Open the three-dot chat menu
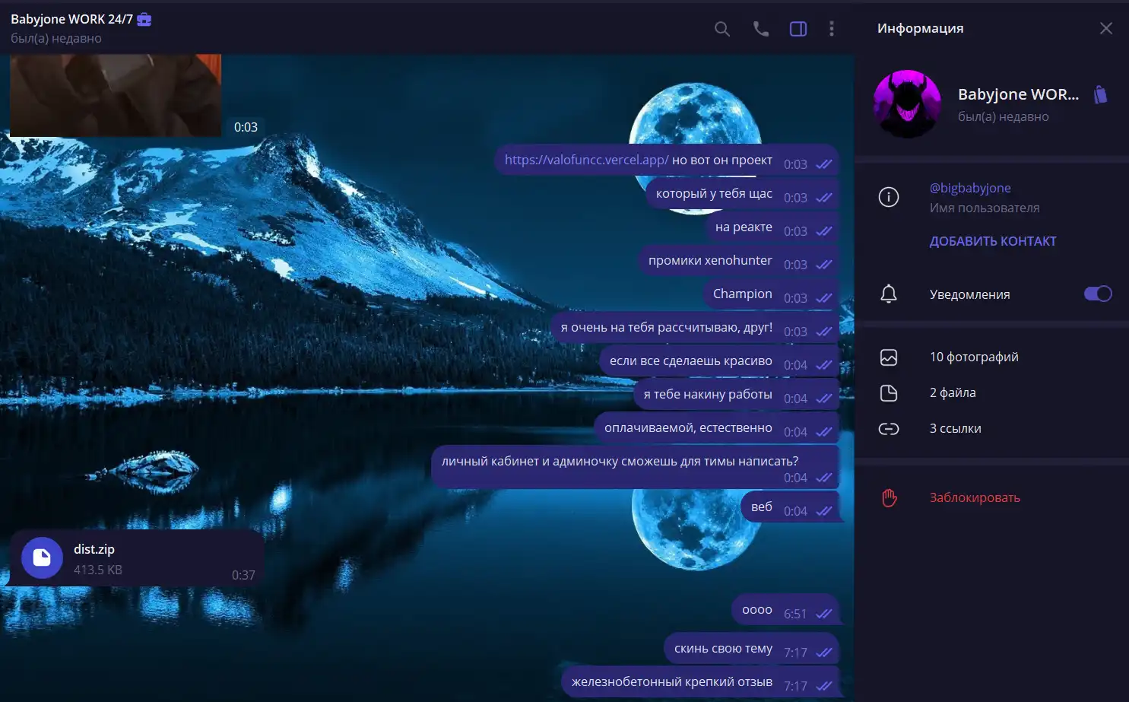 (x=832, y=29)
